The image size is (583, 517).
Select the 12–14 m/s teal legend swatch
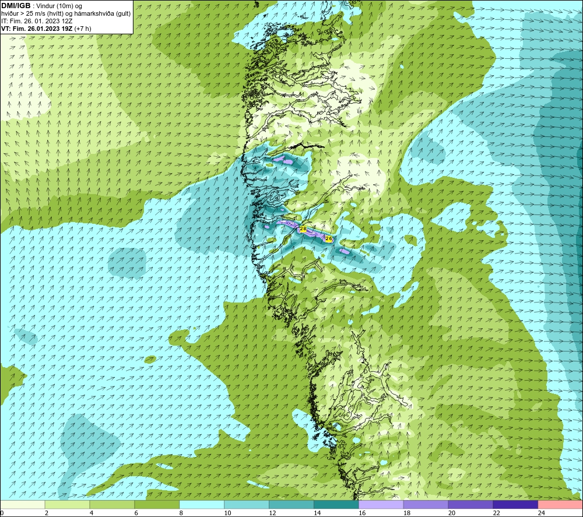pos(291,505)
